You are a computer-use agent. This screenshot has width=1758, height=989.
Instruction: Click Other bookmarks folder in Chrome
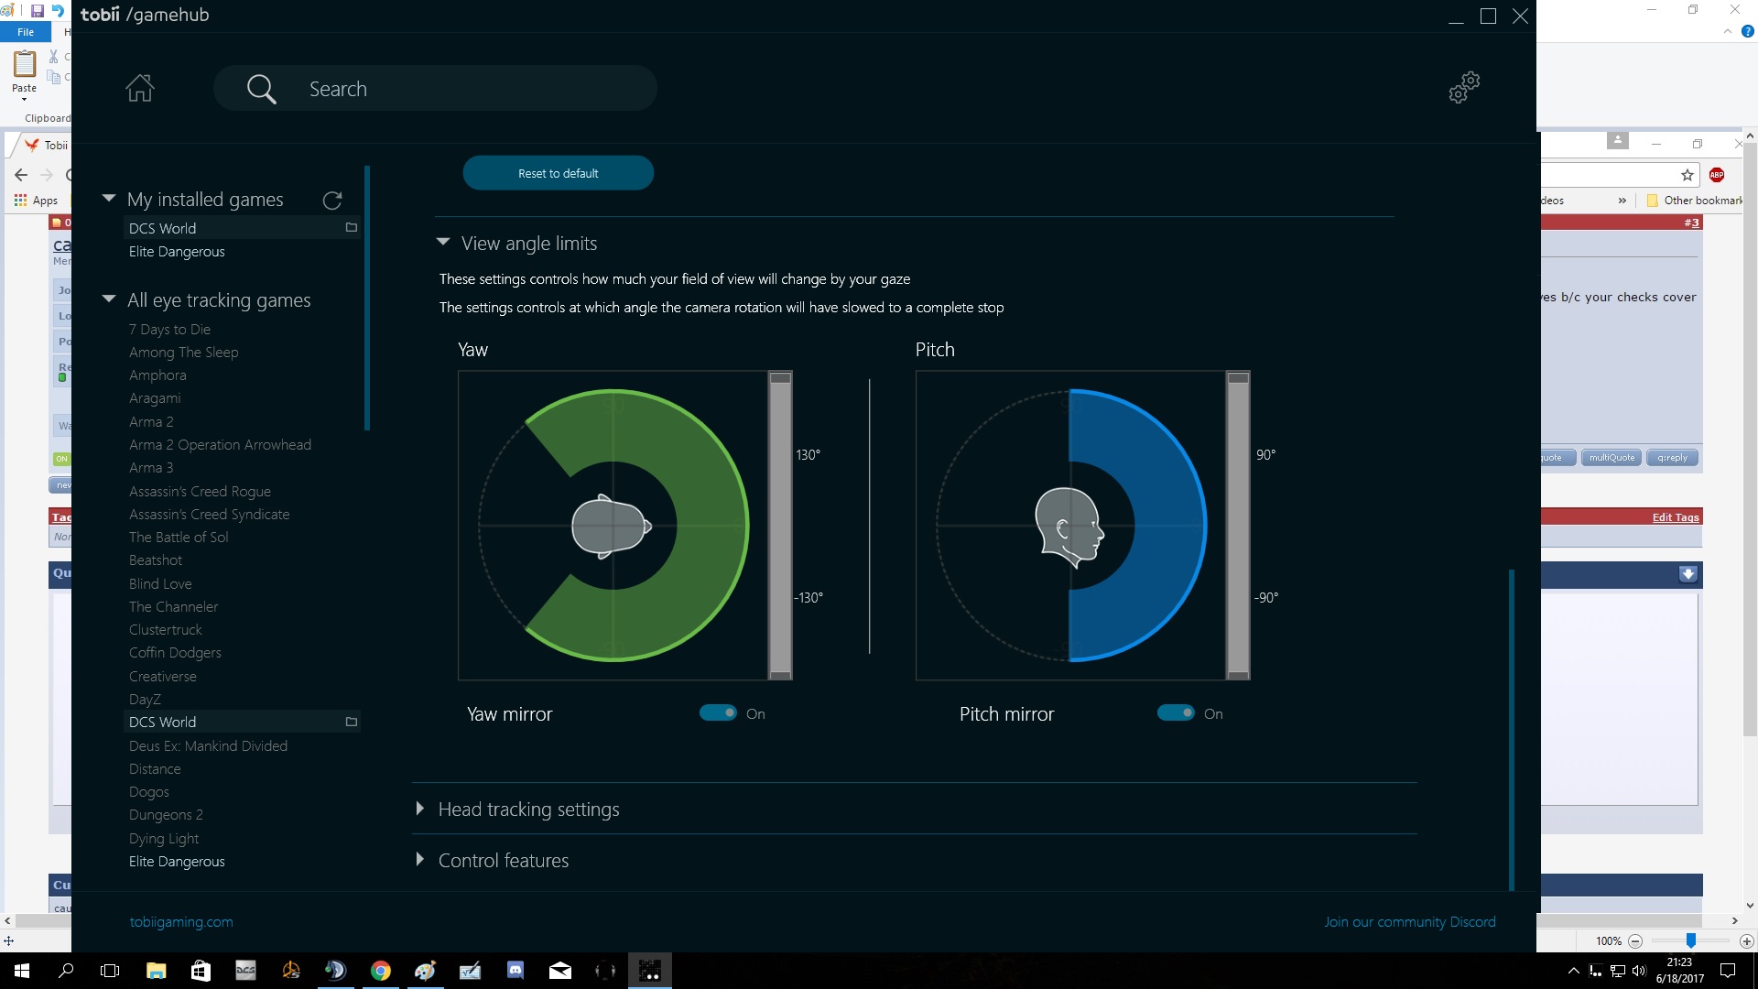tap(1695, 201)
